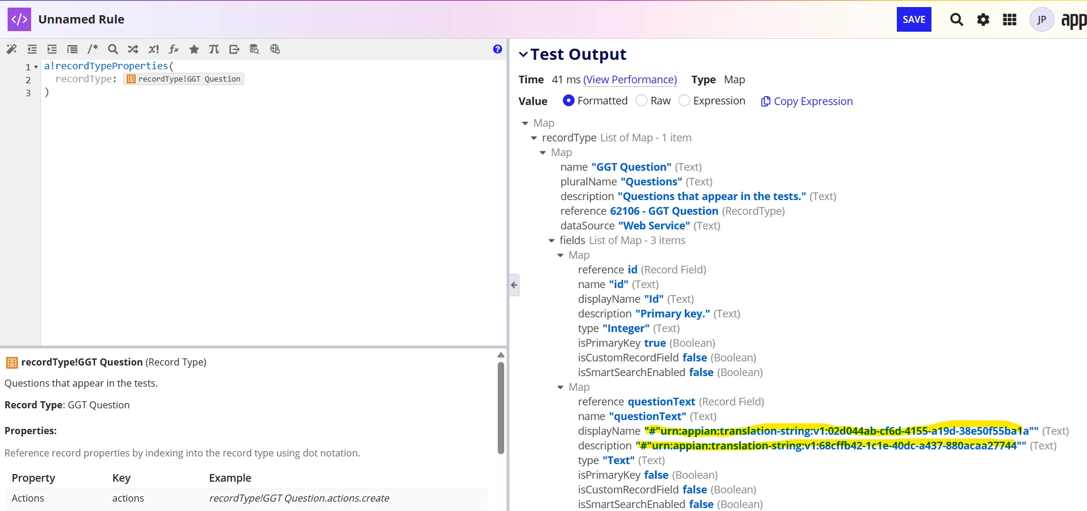The height and width of the screenshot is (511, 1087).
Task: Click the globe translation toolbar icon
Action: 275,49
